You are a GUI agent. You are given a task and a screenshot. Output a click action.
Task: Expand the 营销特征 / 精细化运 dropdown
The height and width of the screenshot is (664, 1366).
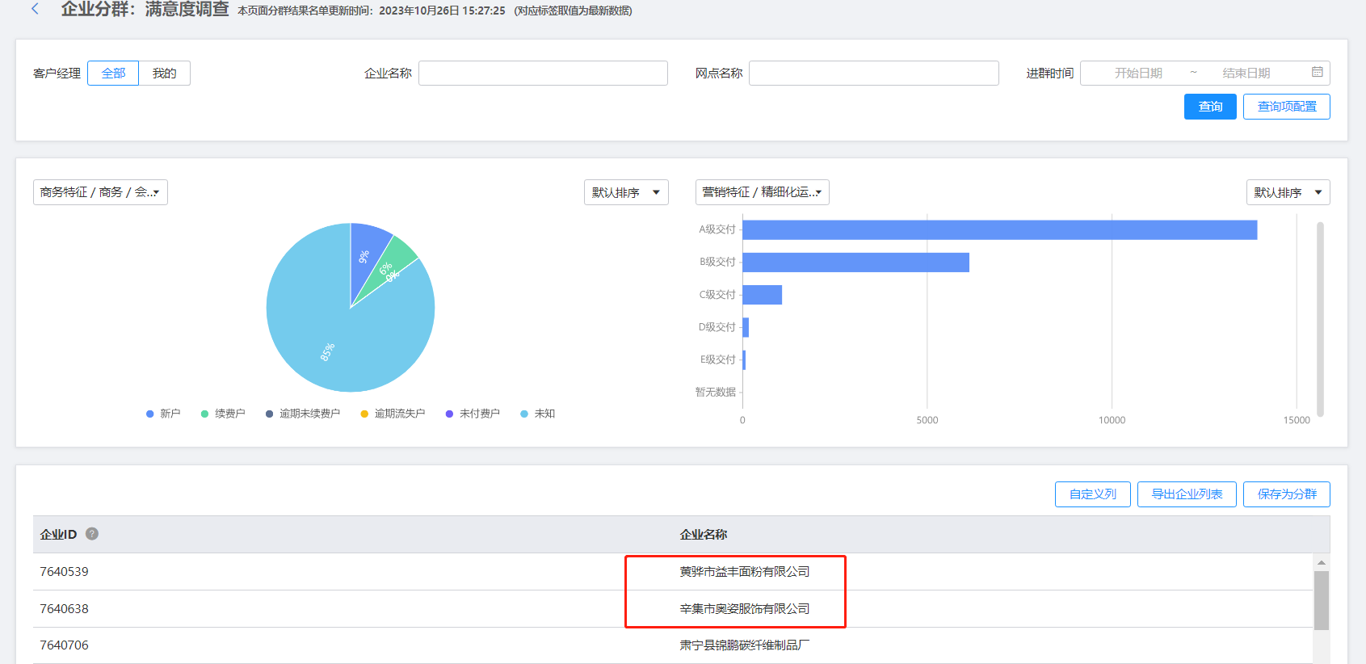click(762, 192)
